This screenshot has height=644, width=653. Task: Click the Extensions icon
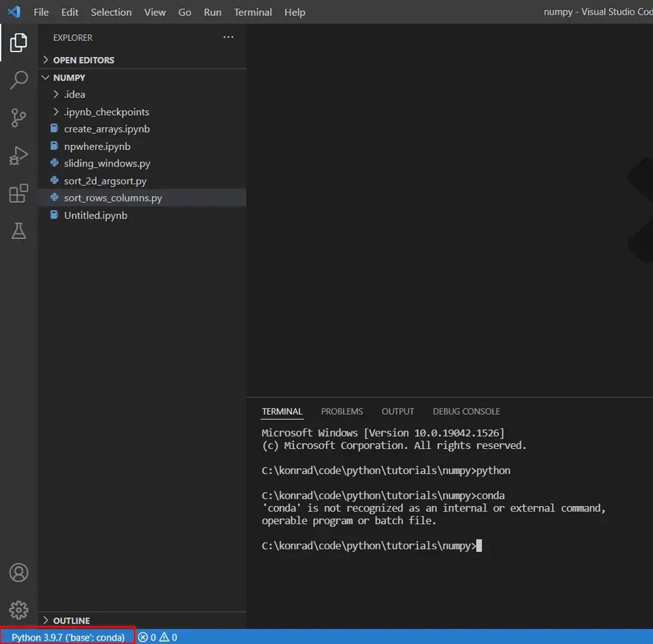[x=18, y=194]
